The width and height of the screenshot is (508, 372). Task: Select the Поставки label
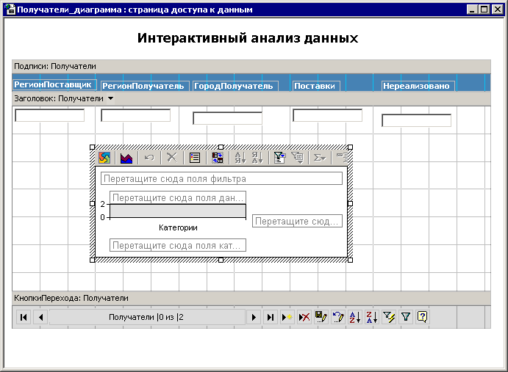(316, 86)
